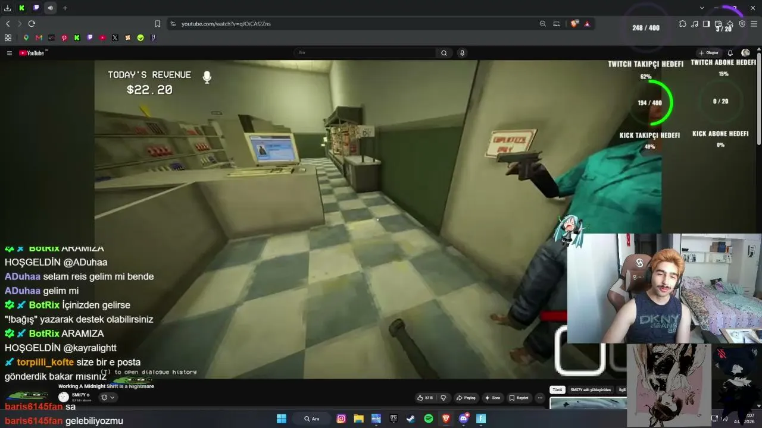762x428 pixels.
Task: Open the Pinterest bookmark
Action: [x=64, y=37]
